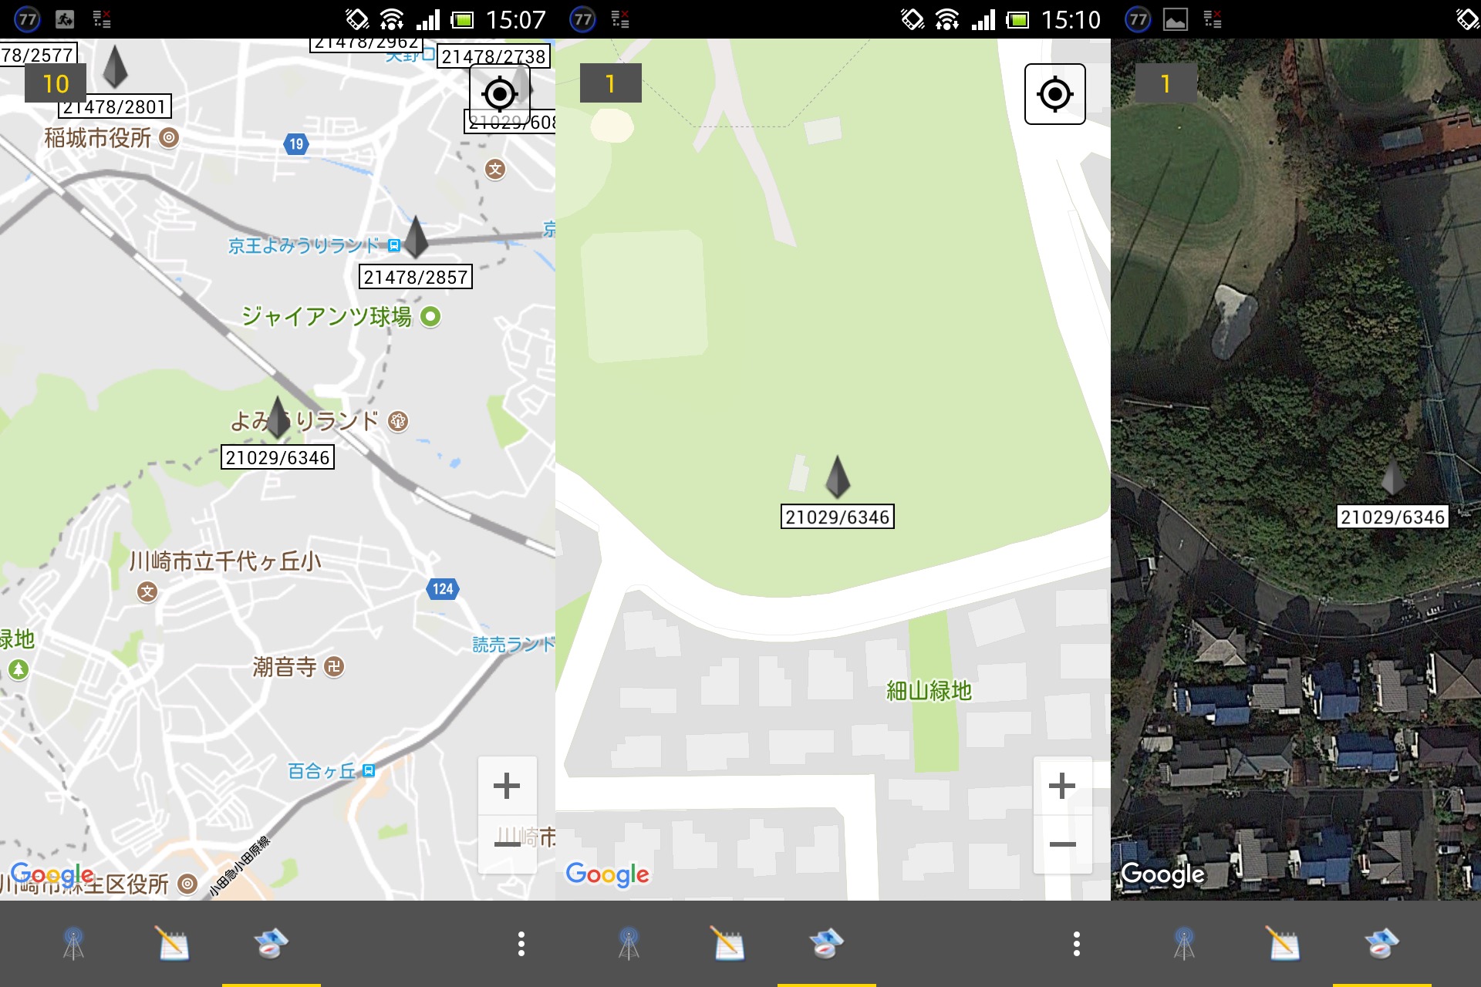Screen dimensions: 1481x987
Task: Tap 21029/6346 label on middle map
Action: tap(837, 517)
